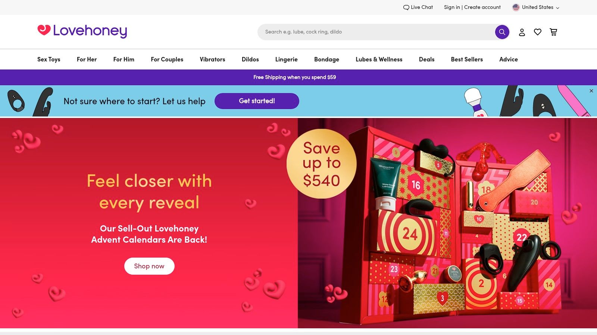Click the Get started! button

(257, 101)
